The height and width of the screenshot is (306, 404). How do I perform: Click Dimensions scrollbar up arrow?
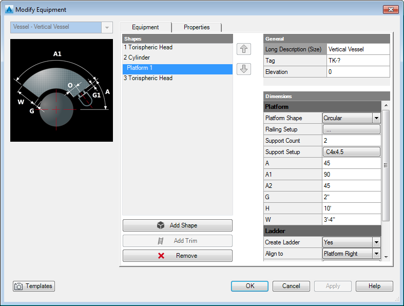[386, 105]
